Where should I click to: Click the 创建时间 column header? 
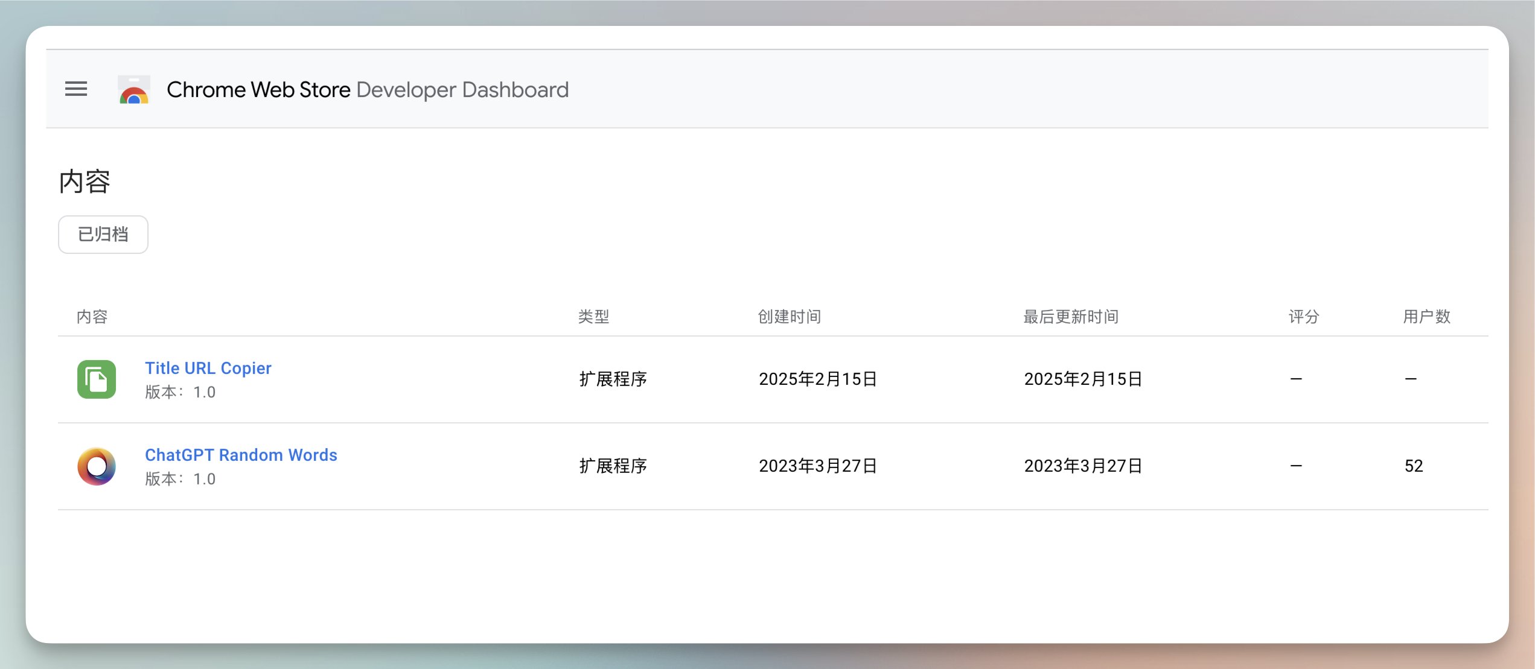[x=790, y=317]
